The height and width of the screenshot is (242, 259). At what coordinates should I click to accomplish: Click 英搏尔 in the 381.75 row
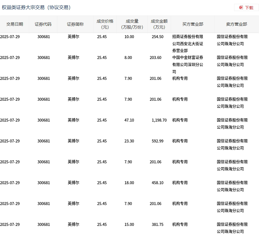click(x=73, y=225)
